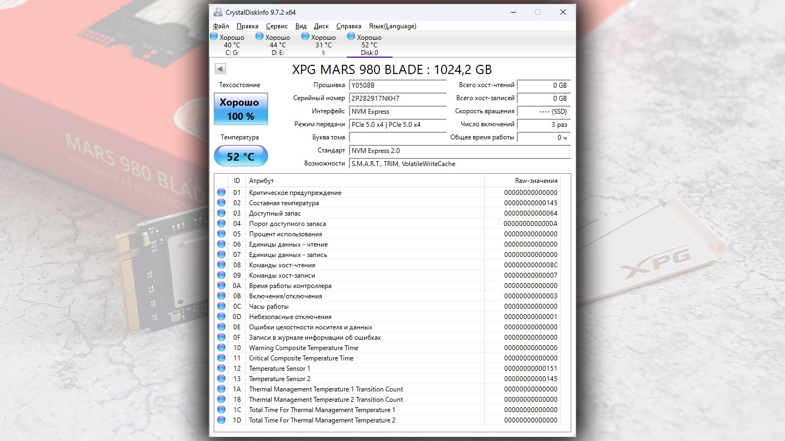Click the CrystalDiskInfo title bar app icon
Image resolution: width=785 pixels, height=441 pixels.
[x=218, y=12]
